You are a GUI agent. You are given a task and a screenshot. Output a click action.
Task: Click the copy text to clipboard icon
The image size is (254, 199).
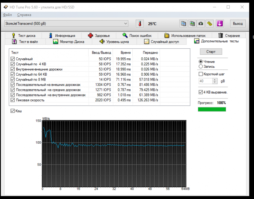point(183,24)
